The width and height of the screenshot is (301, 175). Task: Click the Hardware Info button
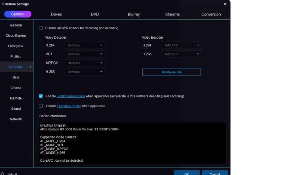[172, 72]
